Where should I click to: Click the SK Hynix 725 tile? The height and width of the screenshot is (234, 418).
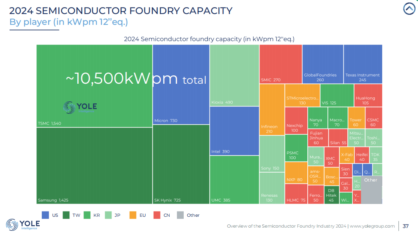click(x=181, y=165)
